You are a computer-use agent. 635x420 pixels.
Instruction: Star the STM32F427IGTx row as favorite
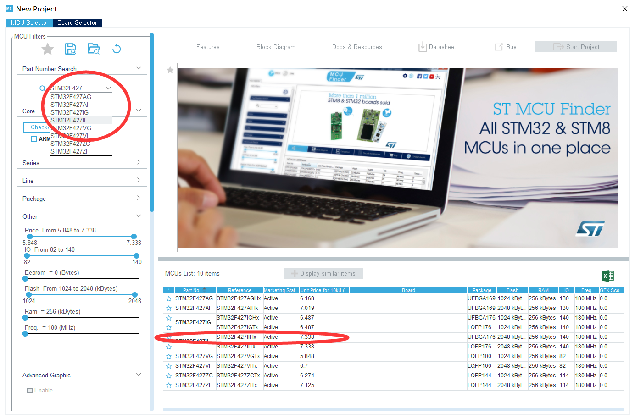(169, 327)
